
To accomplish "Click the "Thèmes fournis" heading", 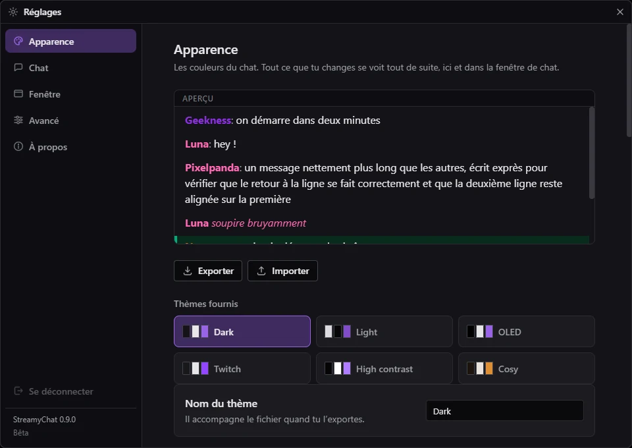I will coord(205,304).
